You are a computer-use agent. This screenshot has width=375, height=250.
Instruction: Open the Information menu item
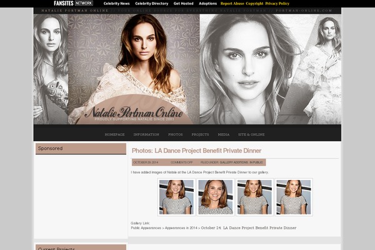tap(146, 134)
